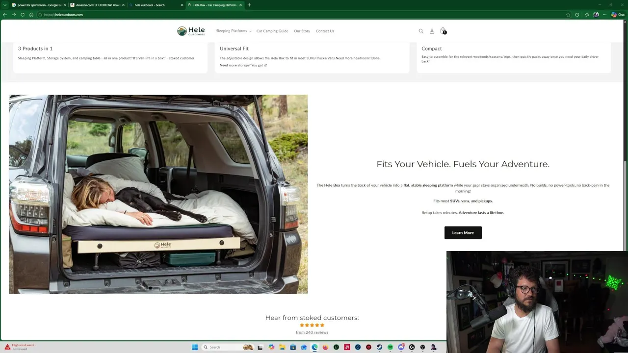Go back with the browser back arrow
The image size is (628, 353).
coord(5,15)
